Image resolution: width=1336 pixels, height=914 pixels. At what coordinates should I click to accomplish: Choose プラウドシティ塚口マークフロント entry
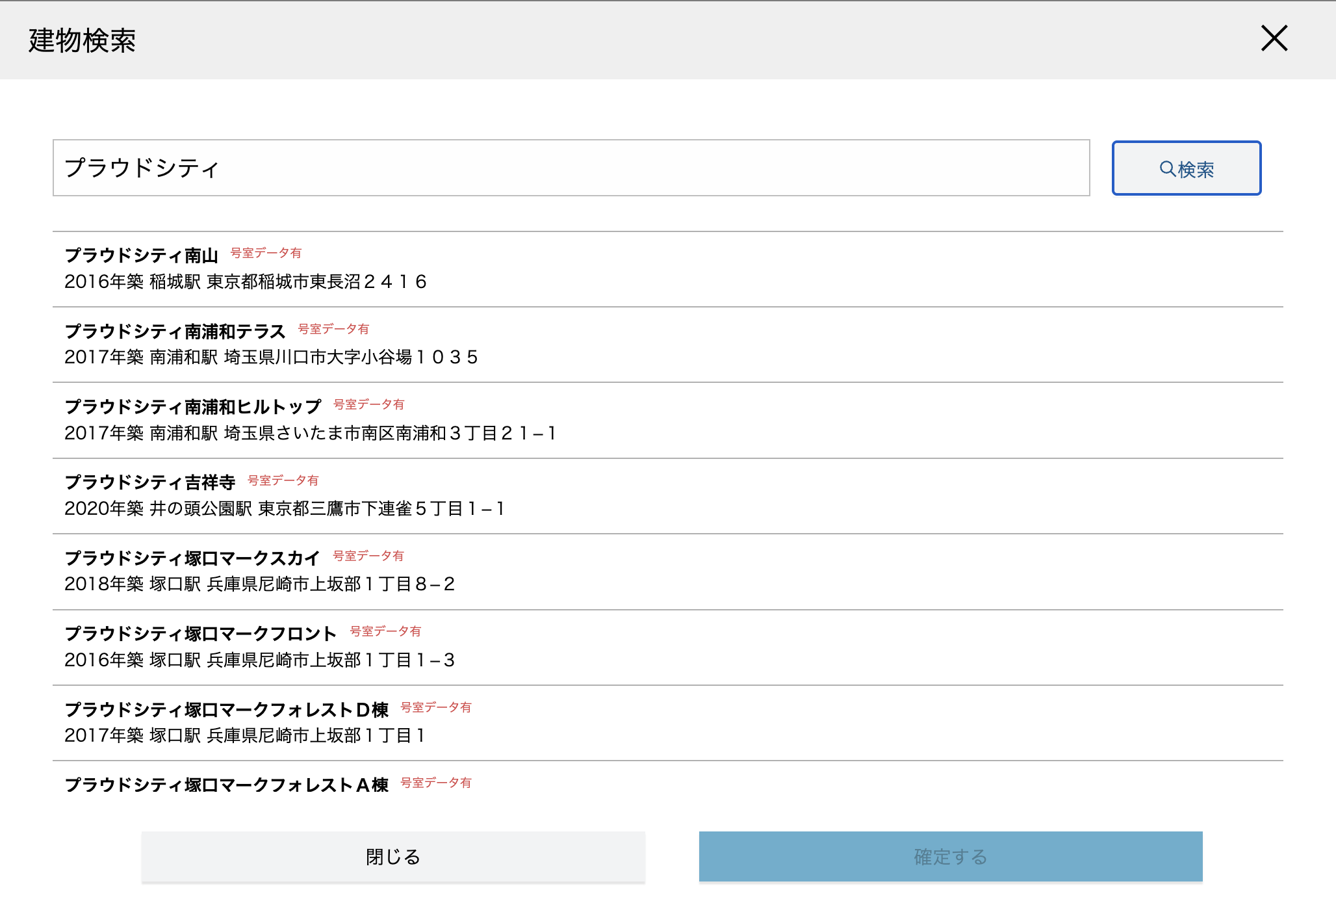pos(201,634)
